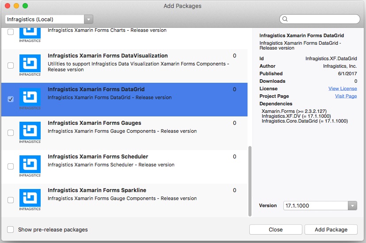Viewport: 366px width, 243px height.
Task: Click the yellow minimize window button
Action: pyautogui.click(x=16, y=6)
